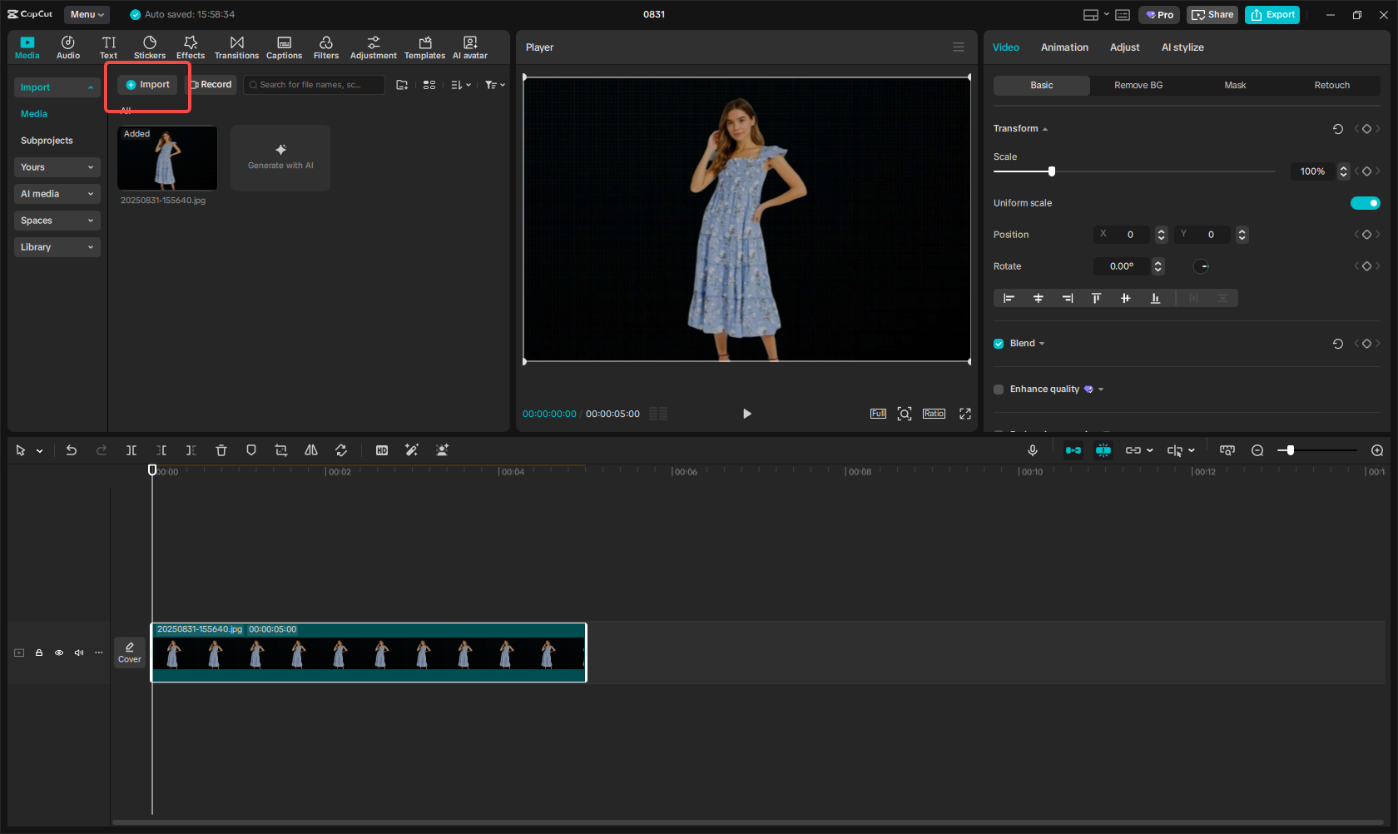The width and height of the screenshot is (1398, 834).
Task: Collapse the Transform section
Action: [1045, 128]
